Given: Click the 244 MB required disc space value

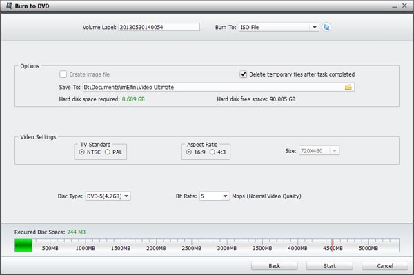Looking at the screenshot, I should pos(77,232).
